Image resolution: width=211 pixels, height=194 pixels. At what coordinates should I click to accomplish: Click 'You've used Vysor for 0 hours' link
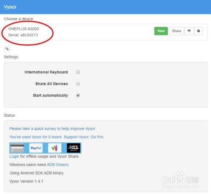click(x=36, y=137)
